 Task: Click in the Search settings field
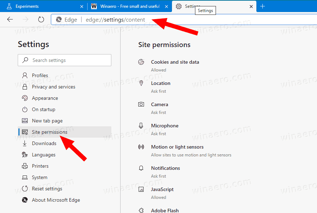pos(64,60)
